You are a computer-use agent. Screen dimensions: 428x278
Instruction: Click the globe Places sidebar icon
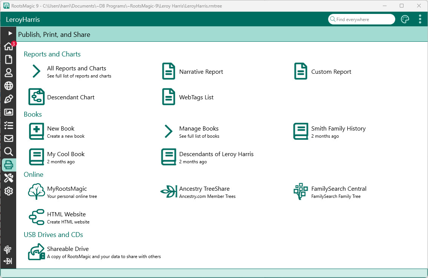click(8, 86)
